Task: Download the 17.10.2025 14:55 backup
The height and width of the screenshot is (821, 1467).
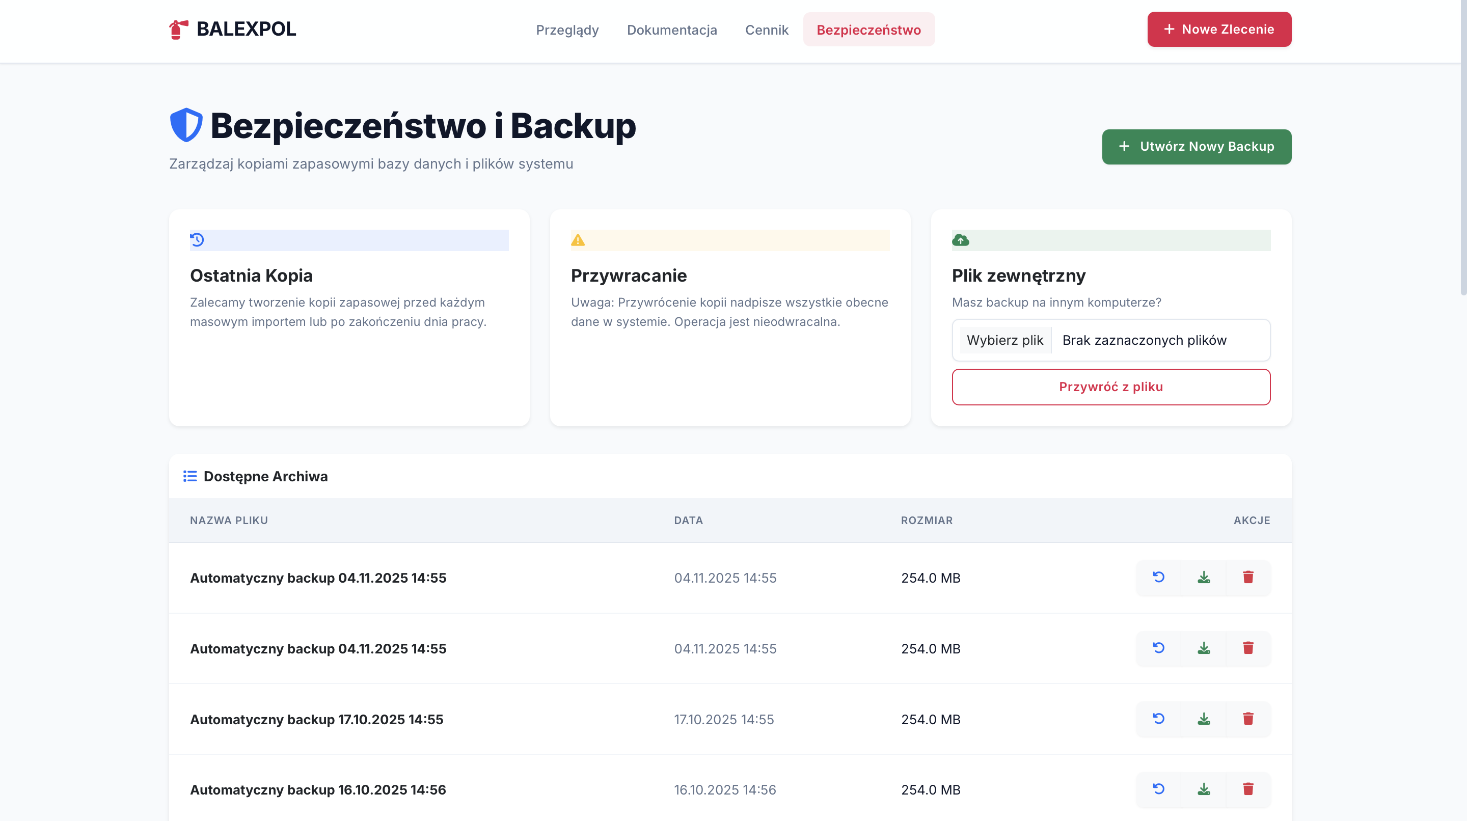Action: click(x=1203, y=719)
